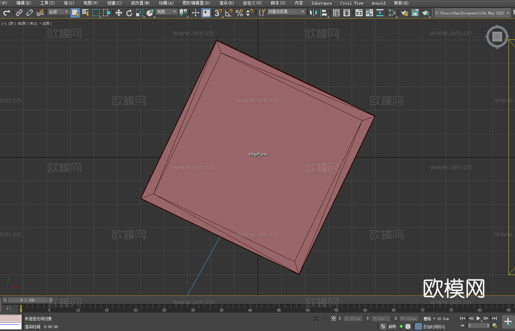Open the Layer Explorer icon
Image resolution: width=515 pixels, height=331 pixels.
pos(347,13)
